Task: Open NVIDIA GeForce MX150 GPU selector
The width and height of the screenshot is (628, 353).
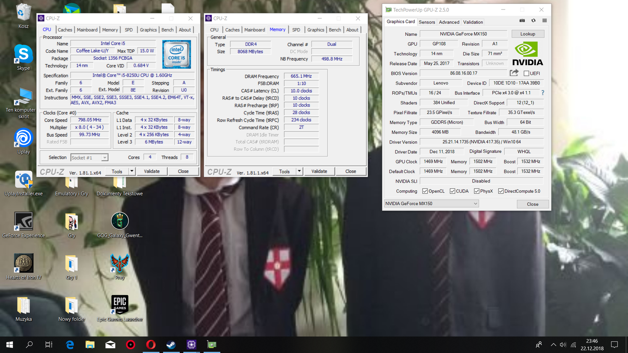Action: (x=431, y=203)
